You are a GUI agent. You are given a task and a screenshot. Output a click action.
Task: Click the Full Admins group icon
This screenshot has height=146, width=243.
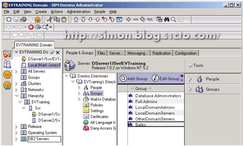131,101
